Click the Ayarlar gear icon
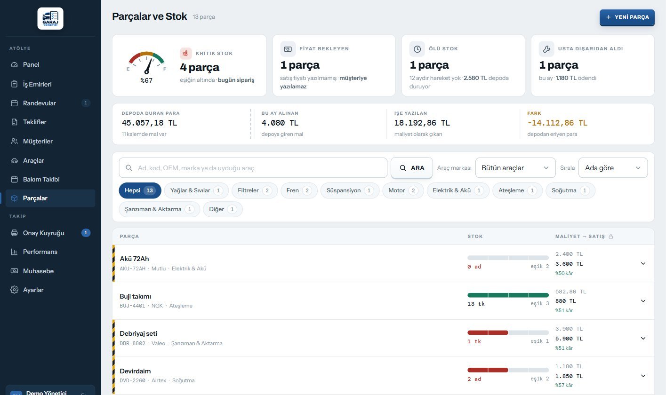 [x=14, y=290]
